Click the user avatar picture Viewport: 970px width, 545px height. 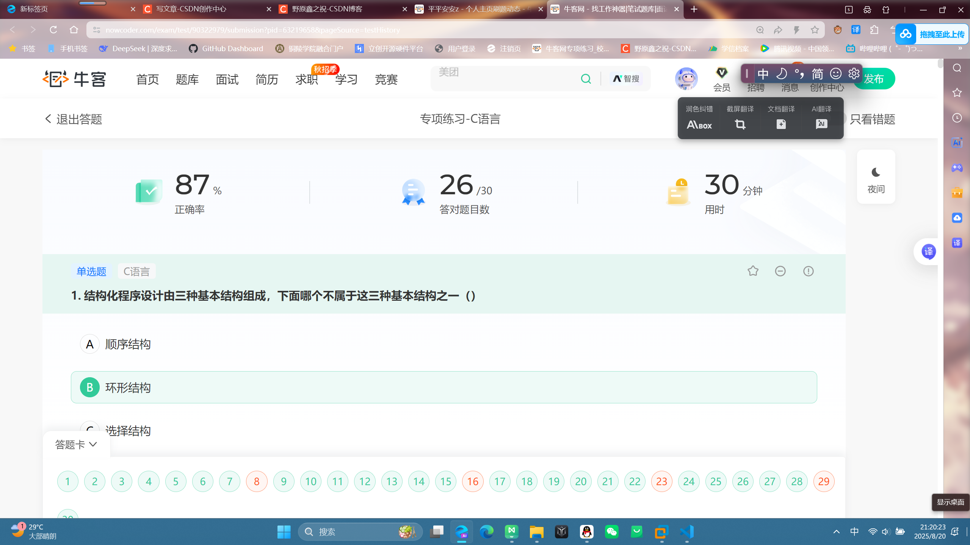pyautogui.click(x=686, y=79)
